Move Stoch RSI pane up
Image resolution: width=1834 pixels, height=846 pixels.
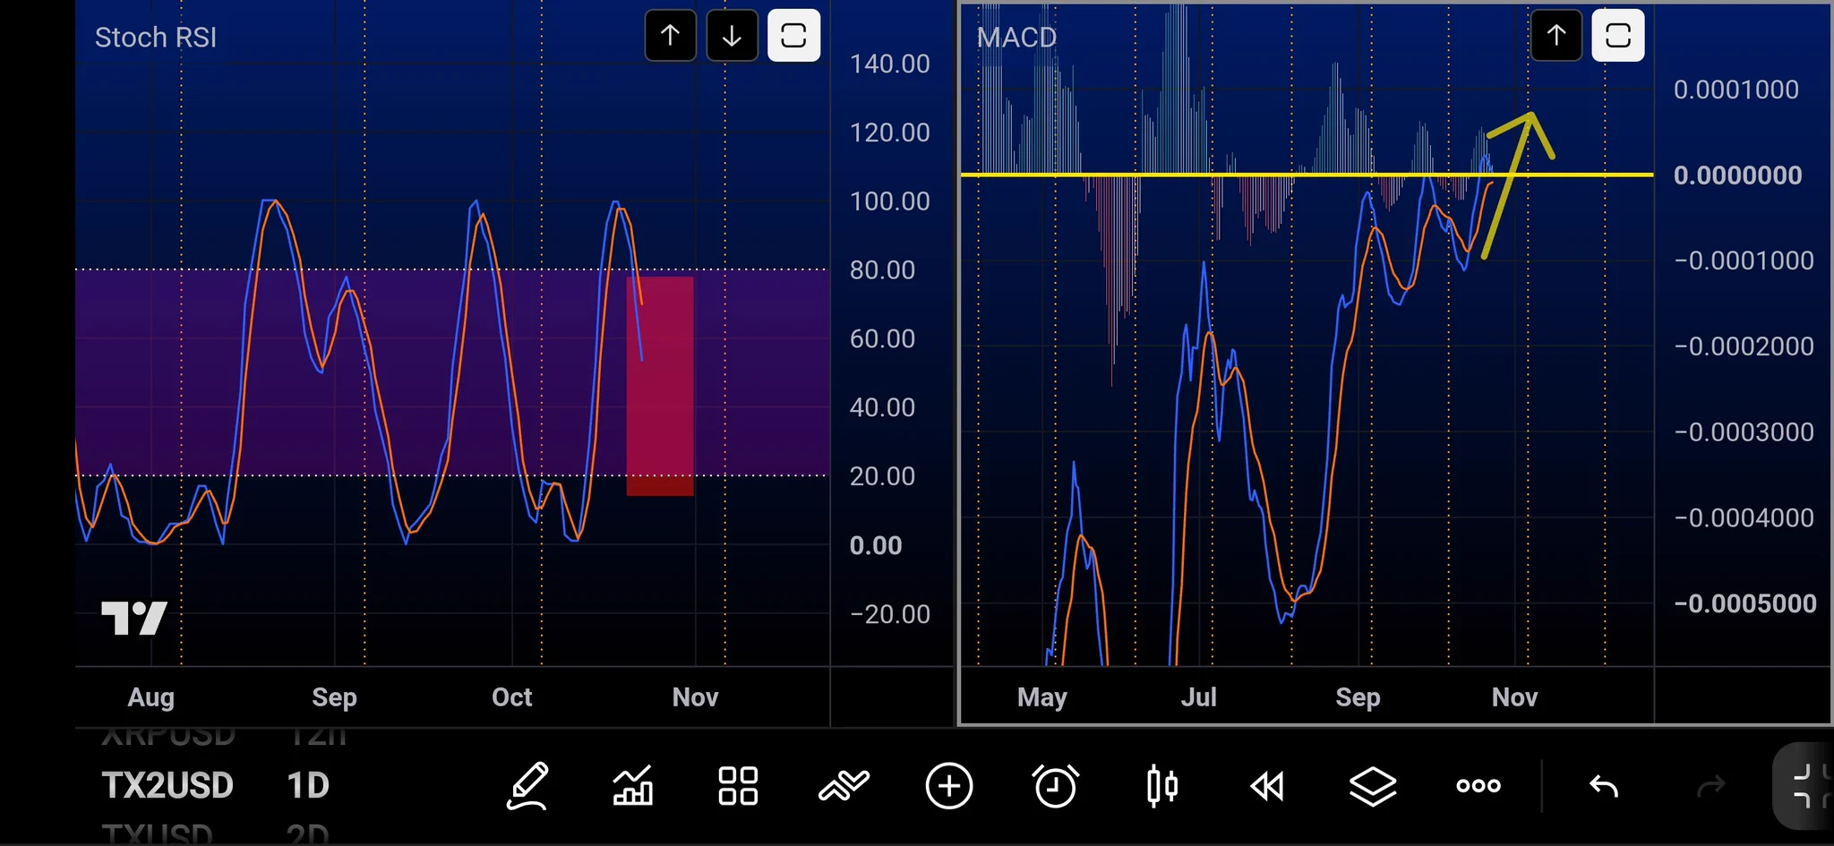pyautogui.click(x=670, y=36)
